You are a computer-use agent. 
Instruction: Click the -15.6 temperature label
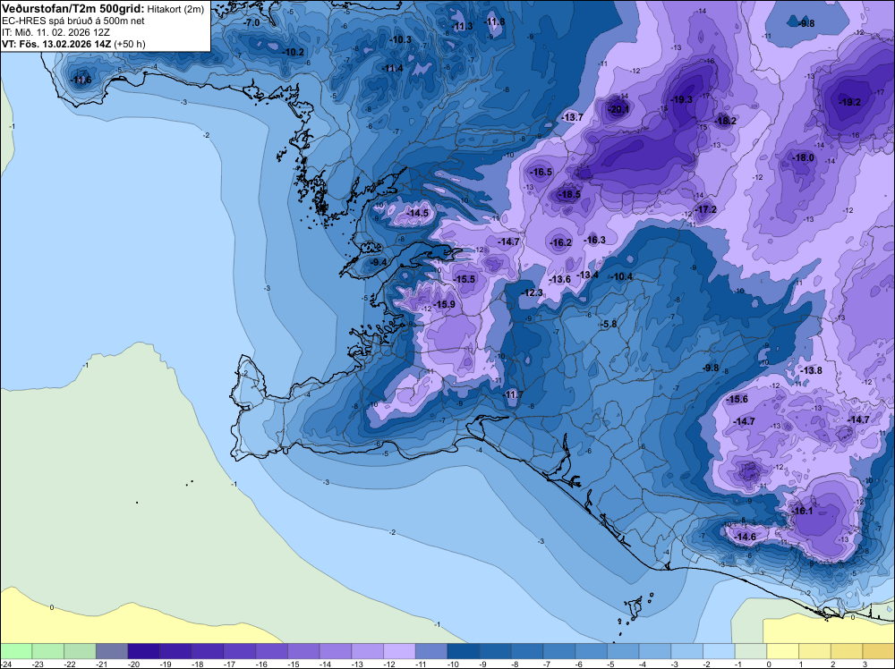point(737,399)
